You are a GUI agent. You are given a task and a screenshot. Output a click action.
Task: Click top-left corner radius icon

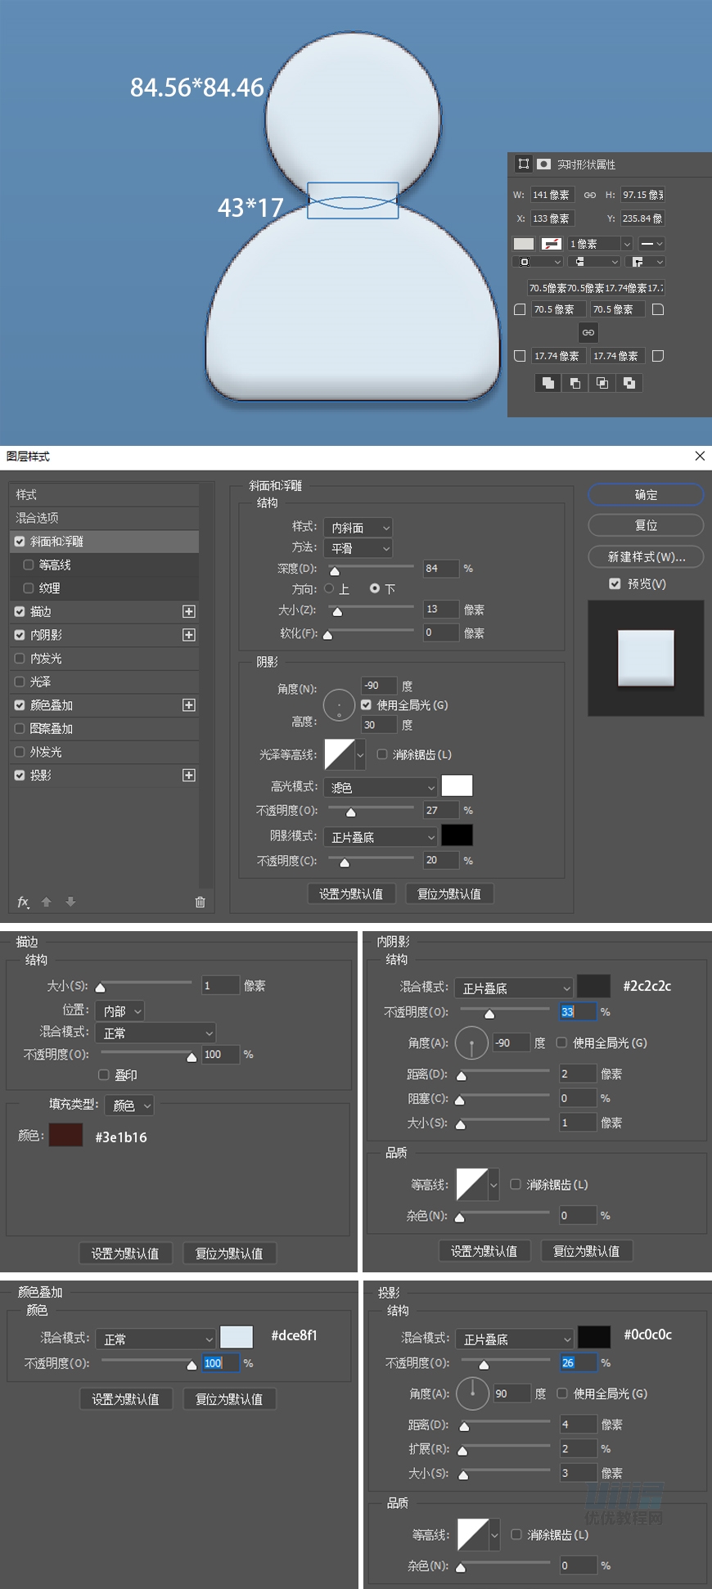click(520, 309)
